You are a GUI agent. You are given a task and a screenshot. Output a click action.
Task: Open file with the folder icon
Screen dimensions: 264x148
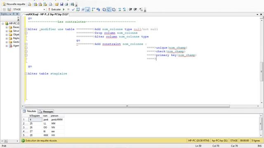tap(57, 4)
